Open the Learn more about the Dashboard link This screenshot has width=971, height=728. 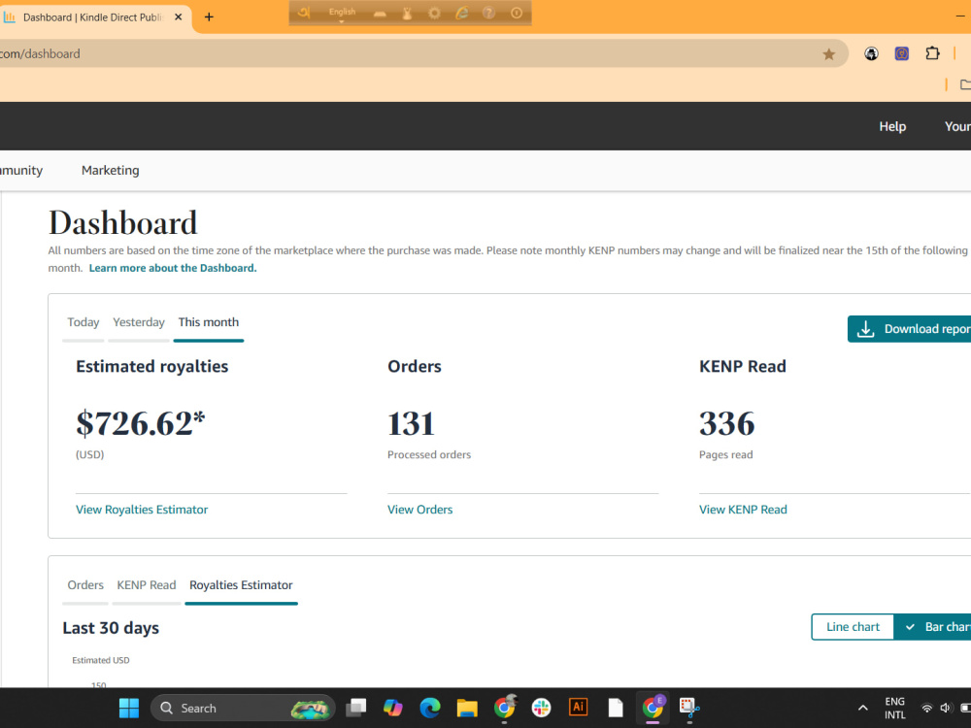173,268
